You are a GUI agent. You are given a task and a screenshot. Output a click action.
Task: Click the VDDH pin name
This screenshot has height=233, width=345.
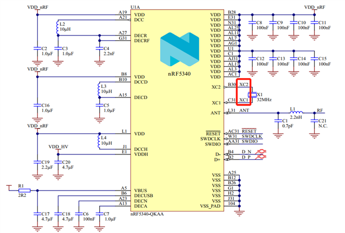tap(141, 154)
